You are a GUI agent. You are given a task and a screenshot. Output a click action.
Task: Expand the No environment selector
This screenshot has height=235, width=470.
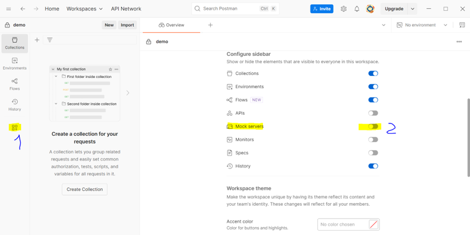click(422, 25)
